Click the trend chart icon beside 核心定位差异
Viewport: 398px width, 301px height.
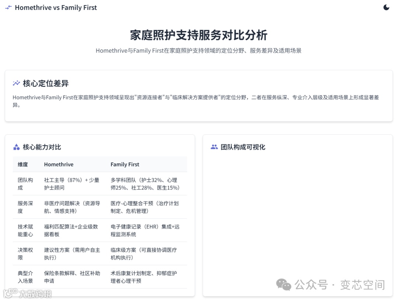click(x=16, y=83)
